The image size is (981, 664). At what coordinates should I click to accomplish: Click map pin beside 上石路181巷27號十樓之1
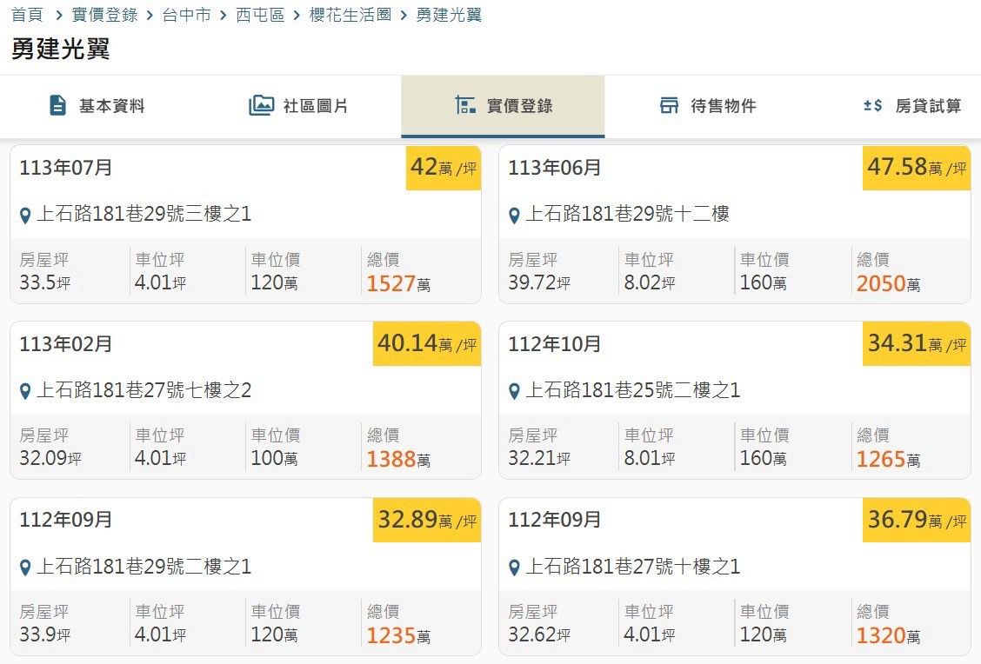(x=514, y=568)
